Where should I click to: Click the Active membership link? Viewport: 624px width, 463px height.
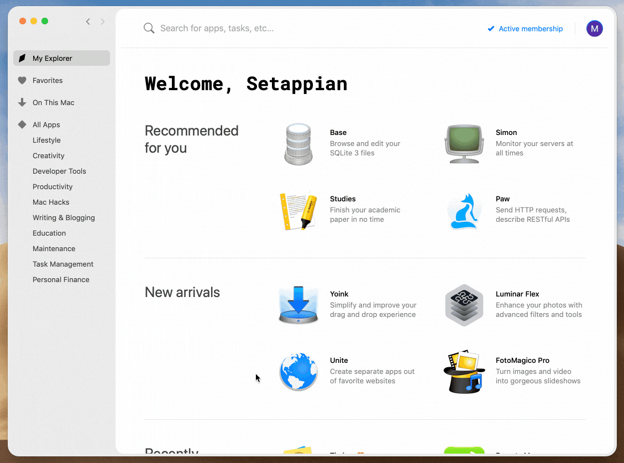[x=531, y=29]
